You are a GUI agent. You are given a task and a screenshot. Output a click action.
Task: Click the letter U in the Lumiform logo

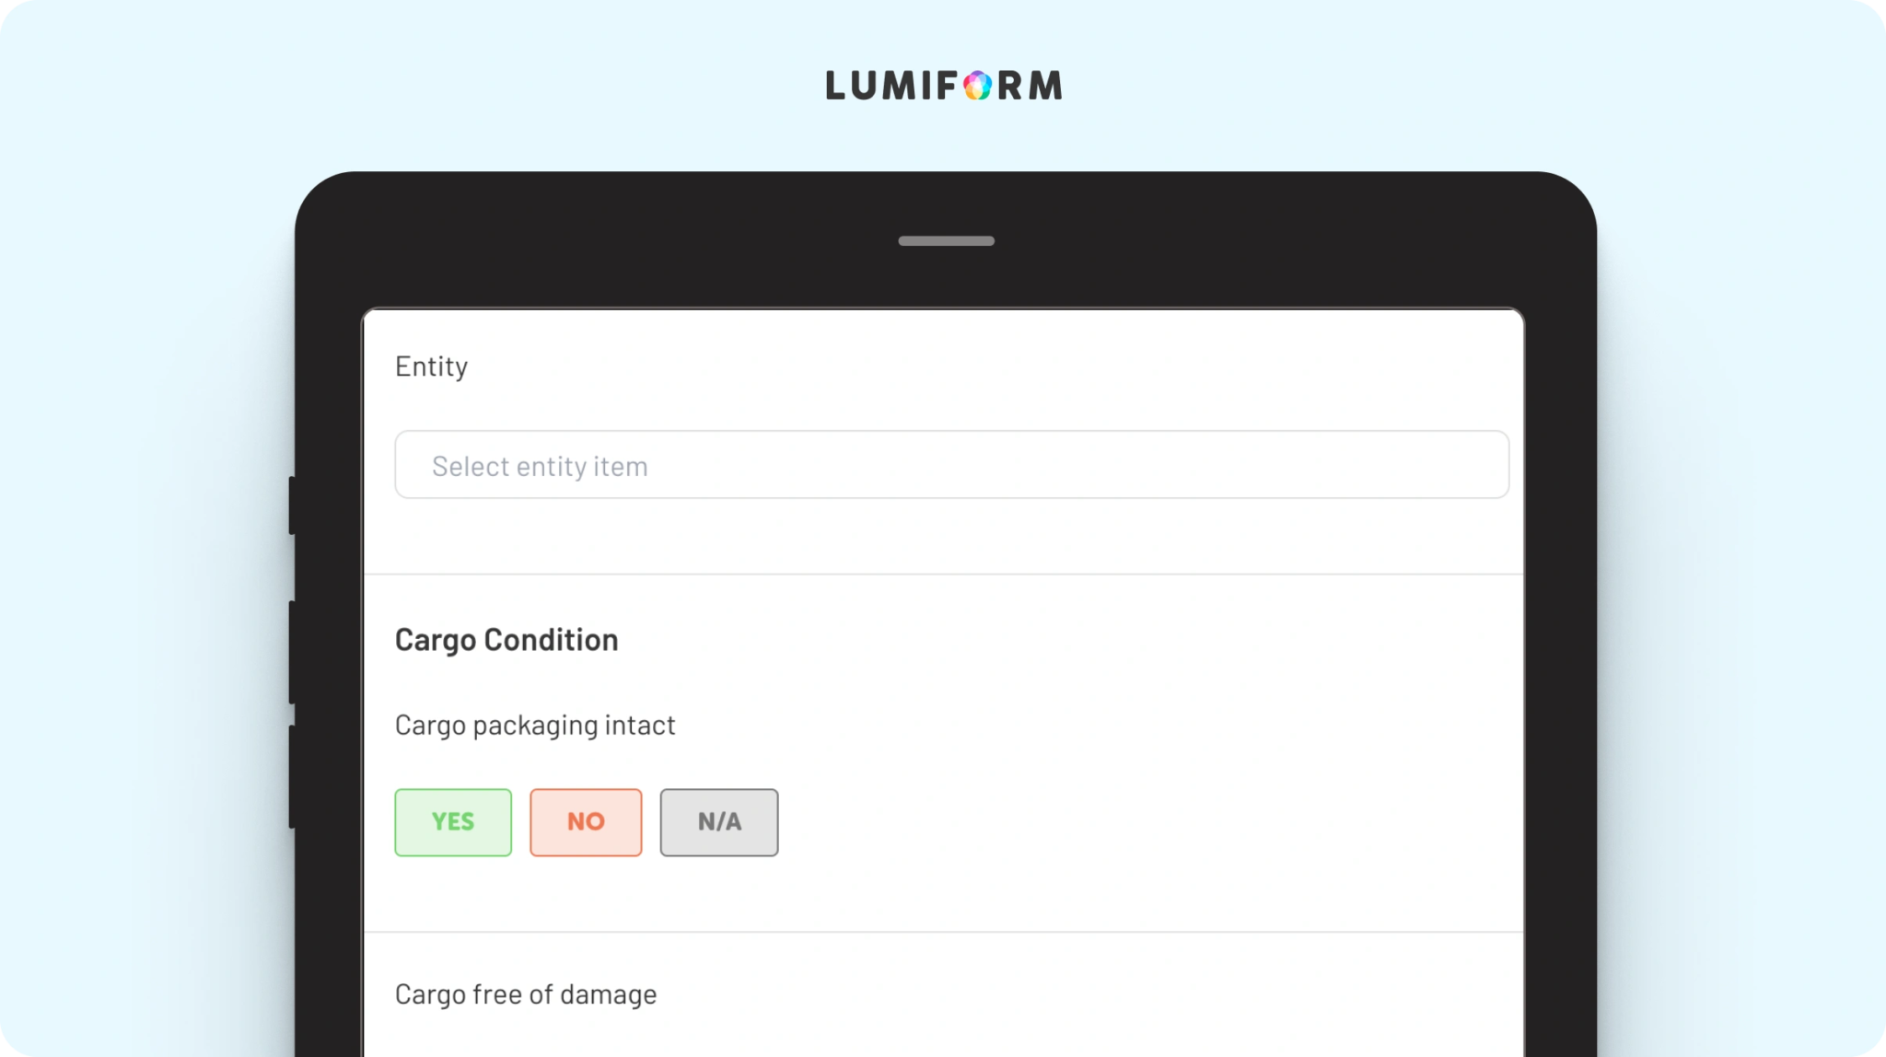[x=867, y=86]
